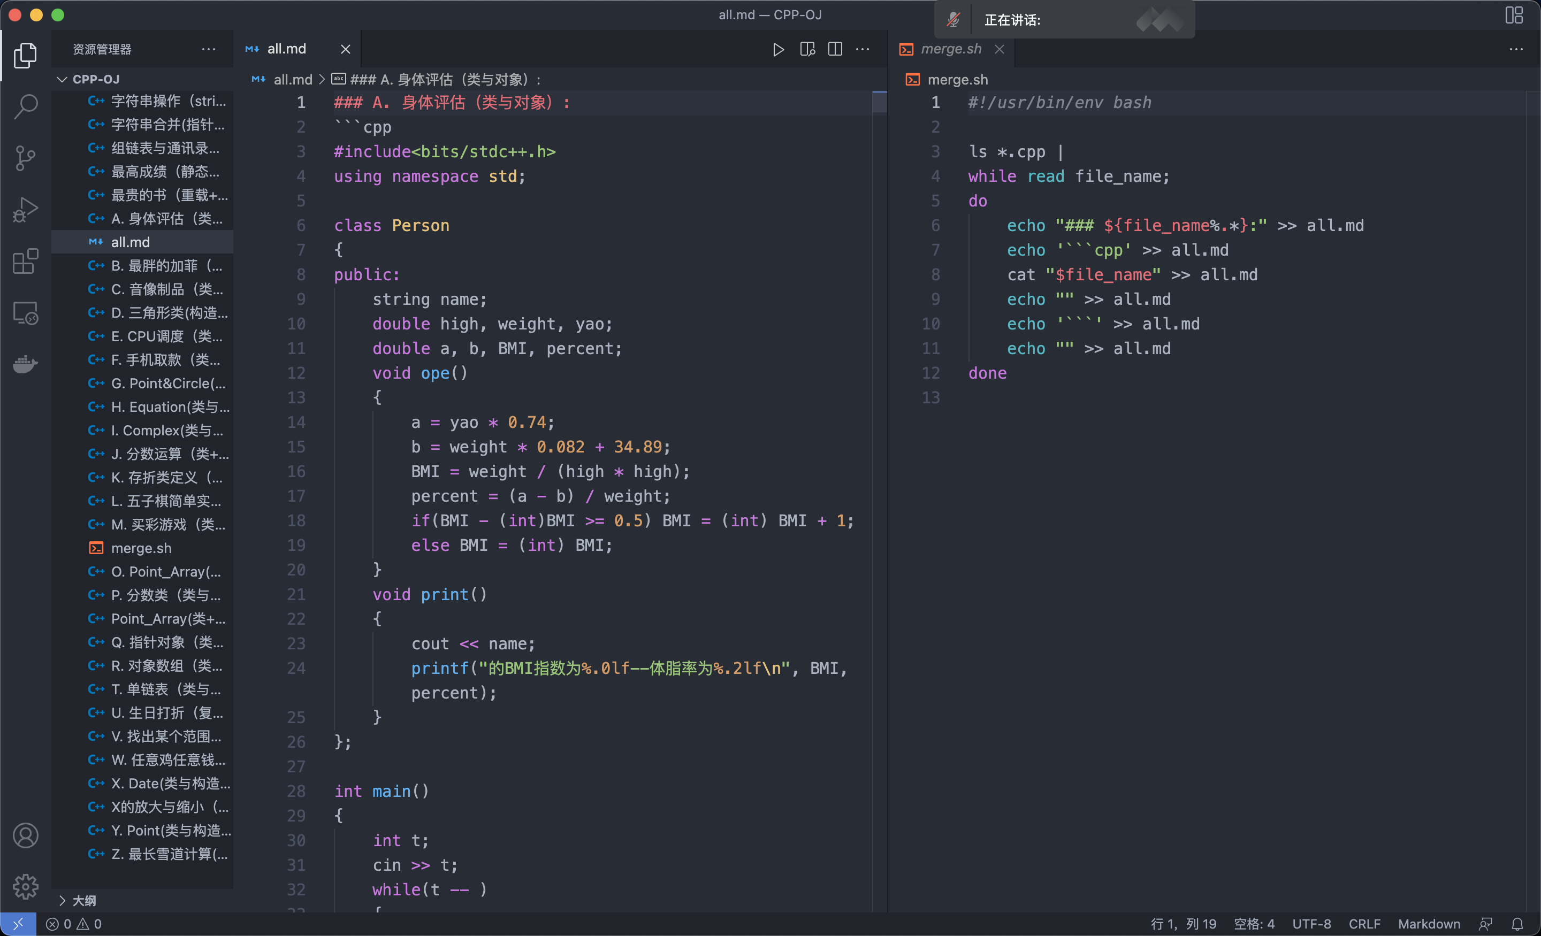Open Run and Debug view icon

pyautogui.click(x=25, y=210)
